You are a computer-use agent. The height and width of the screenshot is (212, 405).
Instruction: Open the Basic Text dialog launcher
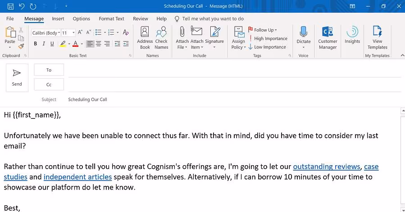click(x=130, y=55)
